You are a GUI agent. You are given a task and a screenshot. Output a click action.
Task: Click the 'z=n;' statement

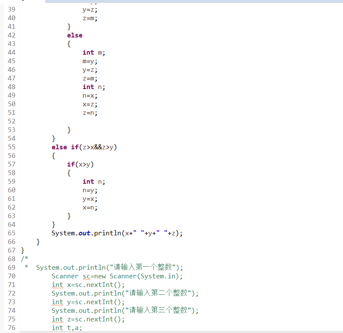pyautogui.click(x=90, y=113)
